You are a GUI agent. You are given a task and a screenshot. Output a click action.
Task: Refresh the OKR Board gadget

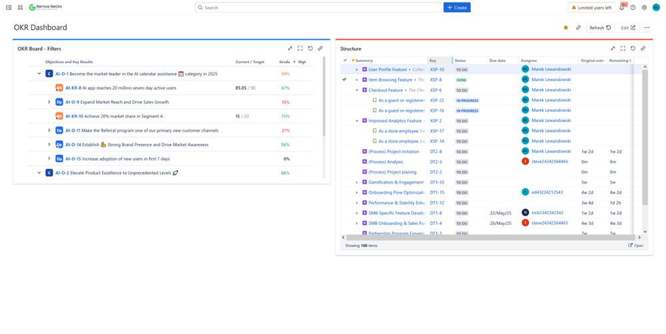(311, 49)
